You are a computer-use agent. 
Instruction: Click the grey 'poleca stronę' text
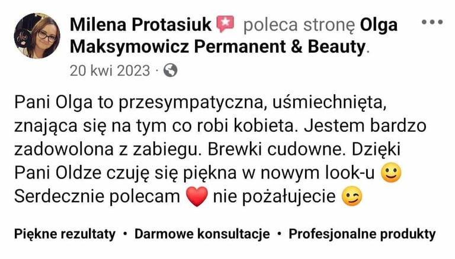click(299, 25)
